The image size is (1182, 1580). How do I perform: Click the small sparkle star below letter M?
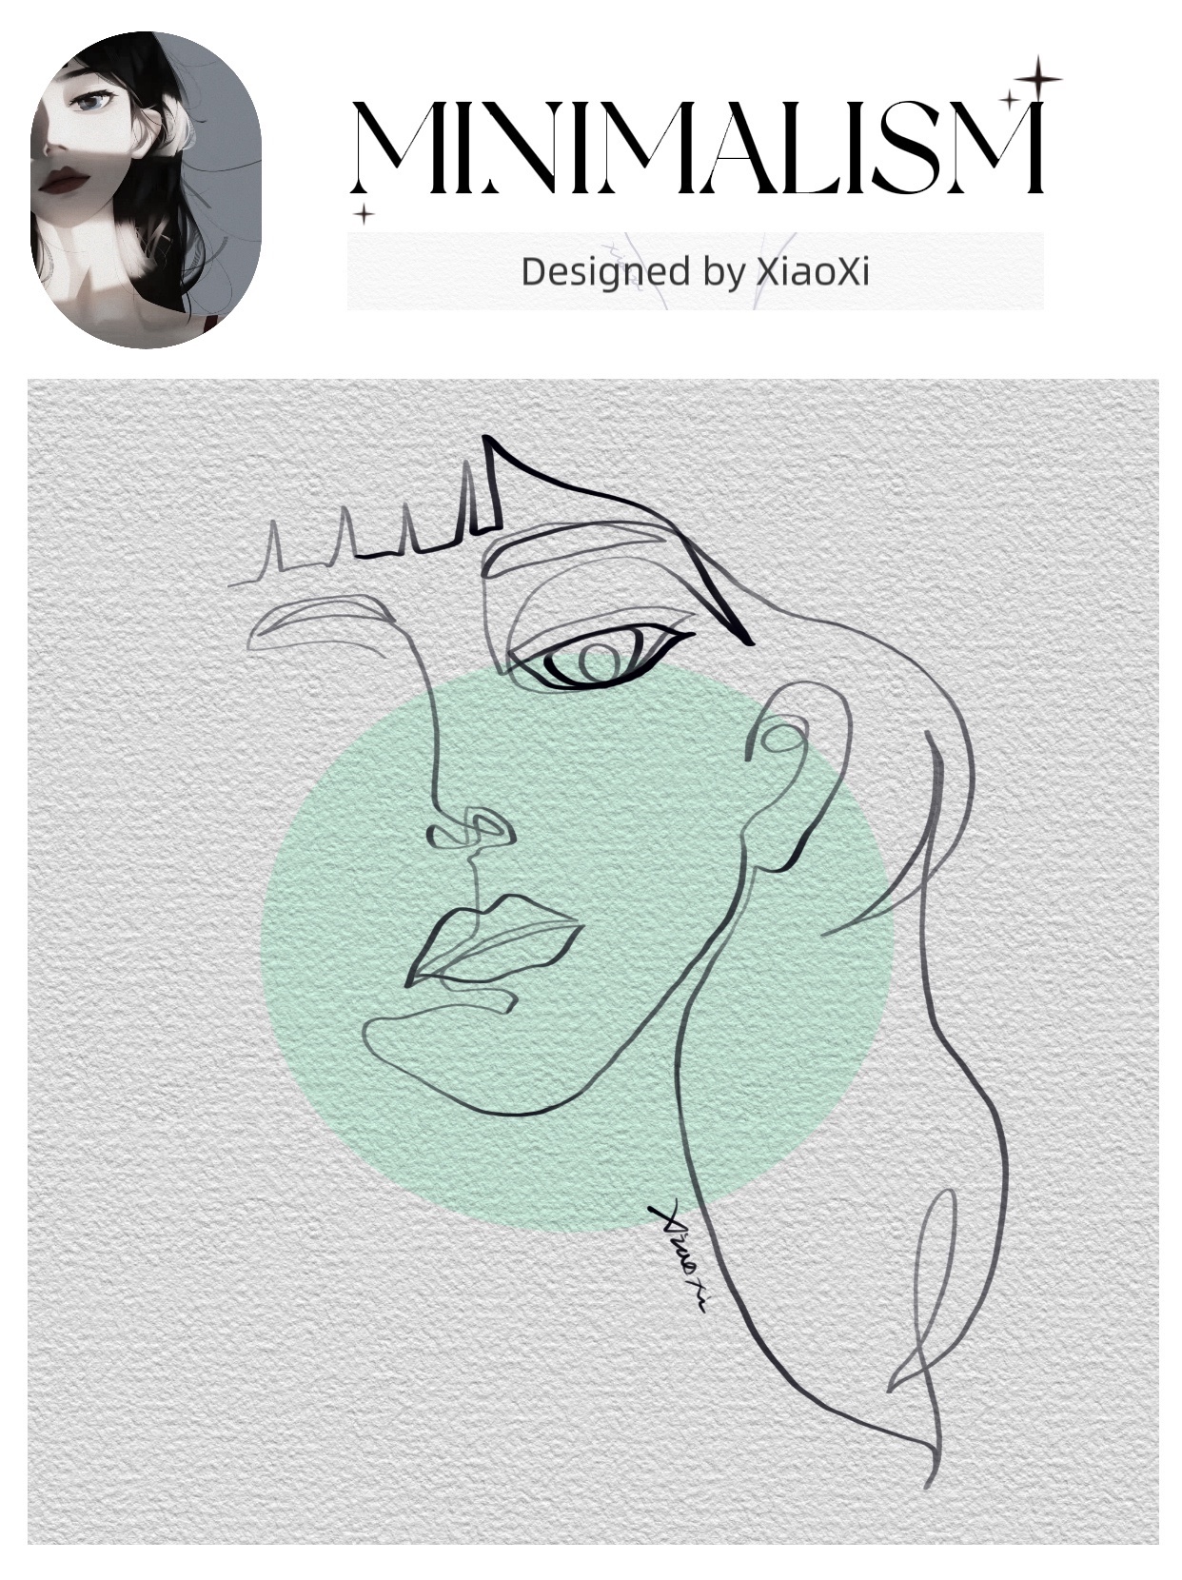[363, 213]
